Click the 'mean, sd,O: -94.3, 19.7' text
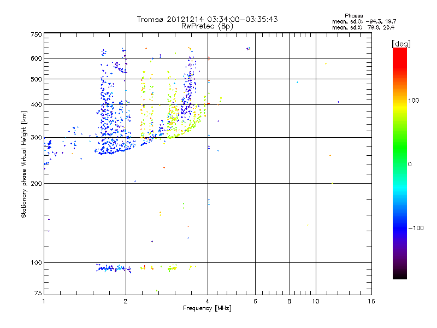Image resolution: width=437 pixels, height=328 pixels. pyautogui.click(x=364, y=21)
